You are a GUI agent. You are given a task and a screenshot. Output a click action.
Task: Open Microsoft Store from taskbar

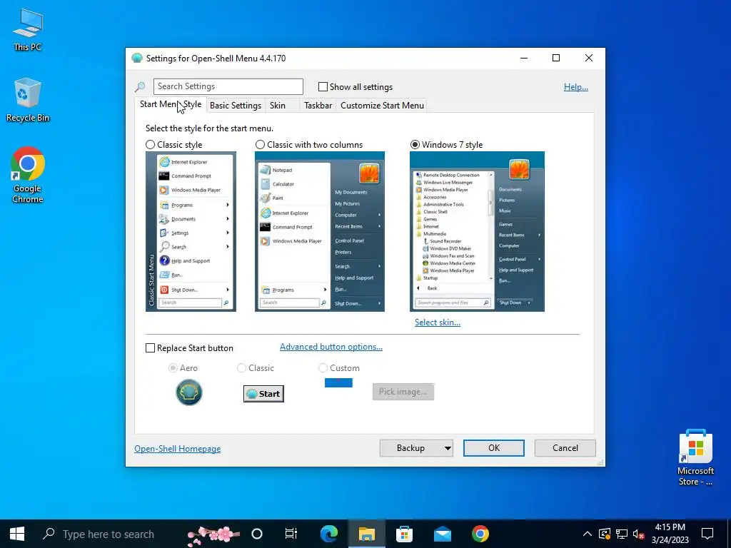(x=404, y=534)
